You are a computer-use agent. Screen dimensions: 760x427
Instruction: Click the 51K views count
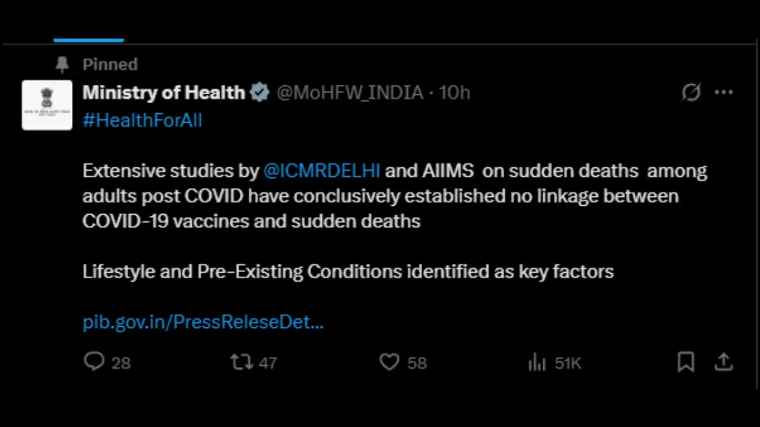pyautogui.click(x=568, y=363)
